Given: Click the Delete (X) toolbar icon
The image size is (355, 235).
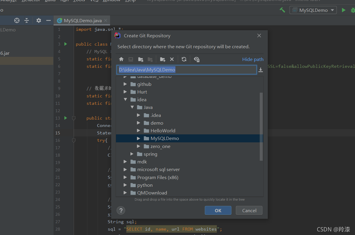Looking at the screenshot, I should [172, 59].
